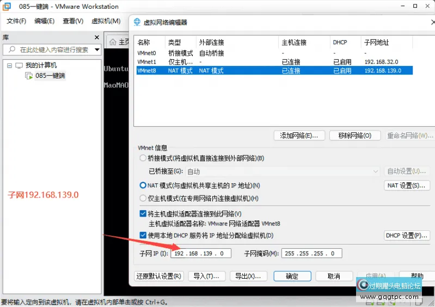Select 桥接模式 radio button
435x307 pixels.
tap(143, 158)
